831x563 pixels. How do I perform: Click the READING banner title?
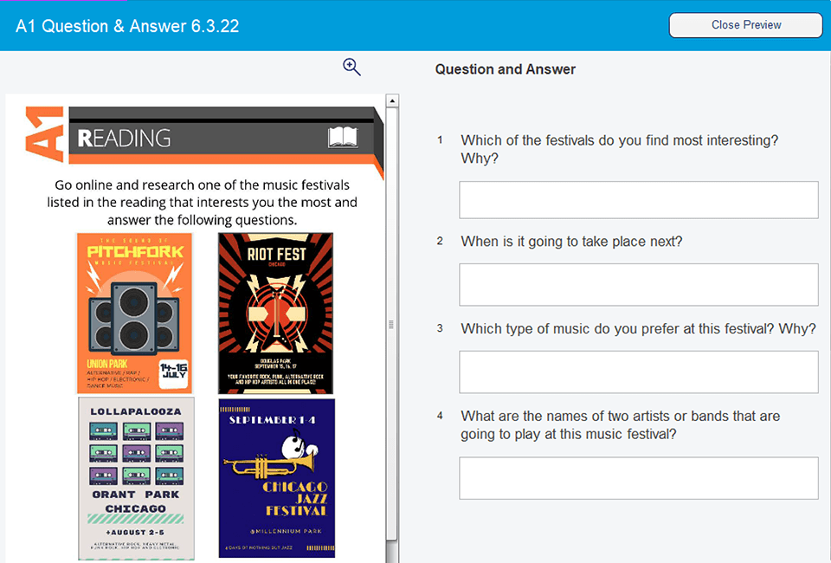click(x=124, y=139)
